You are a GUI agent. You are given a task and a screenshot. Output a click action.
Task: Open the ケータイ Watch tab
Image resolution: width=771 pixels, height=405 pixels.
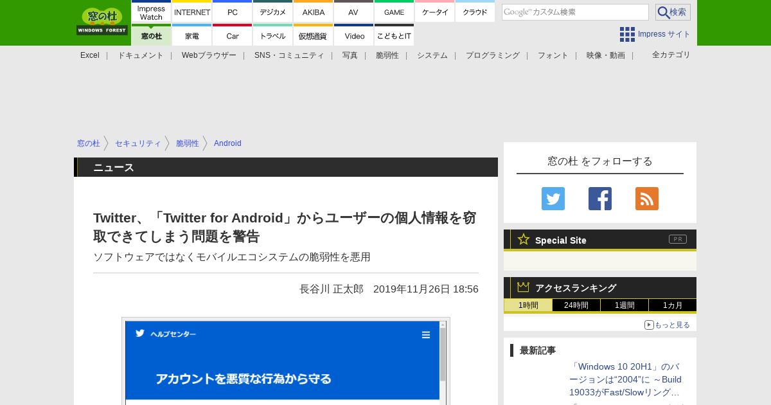[x=434, y=12]
